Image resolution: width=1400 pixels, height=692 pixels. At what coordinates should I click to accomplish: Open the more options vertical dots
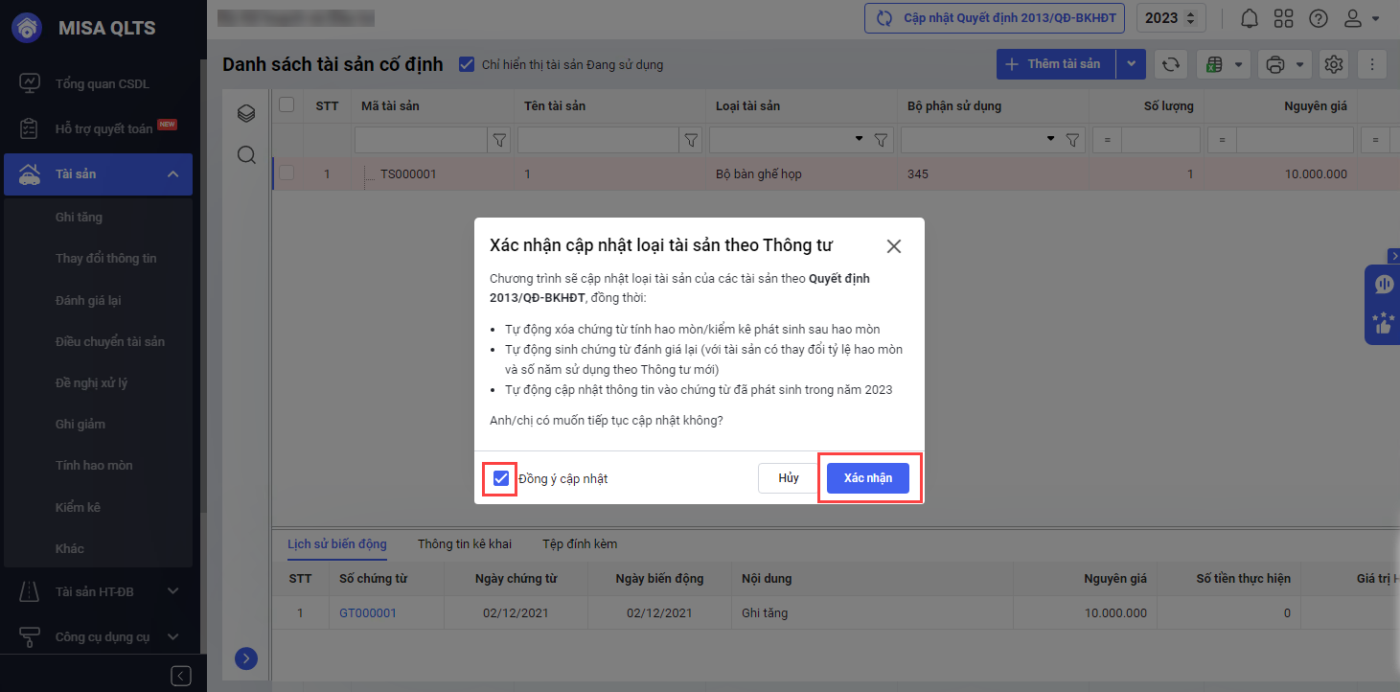[1372, 64]
